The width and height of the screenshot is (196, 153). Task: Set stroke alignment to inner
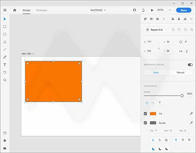(153, 140)
